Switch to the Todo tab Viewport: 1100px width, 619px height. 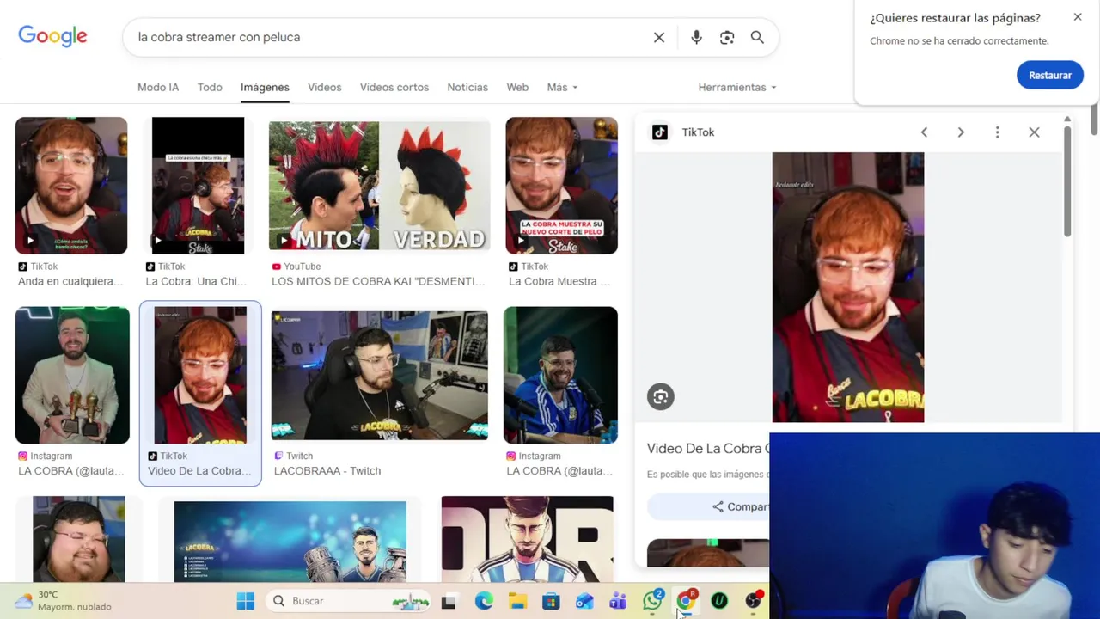point(210,87)
